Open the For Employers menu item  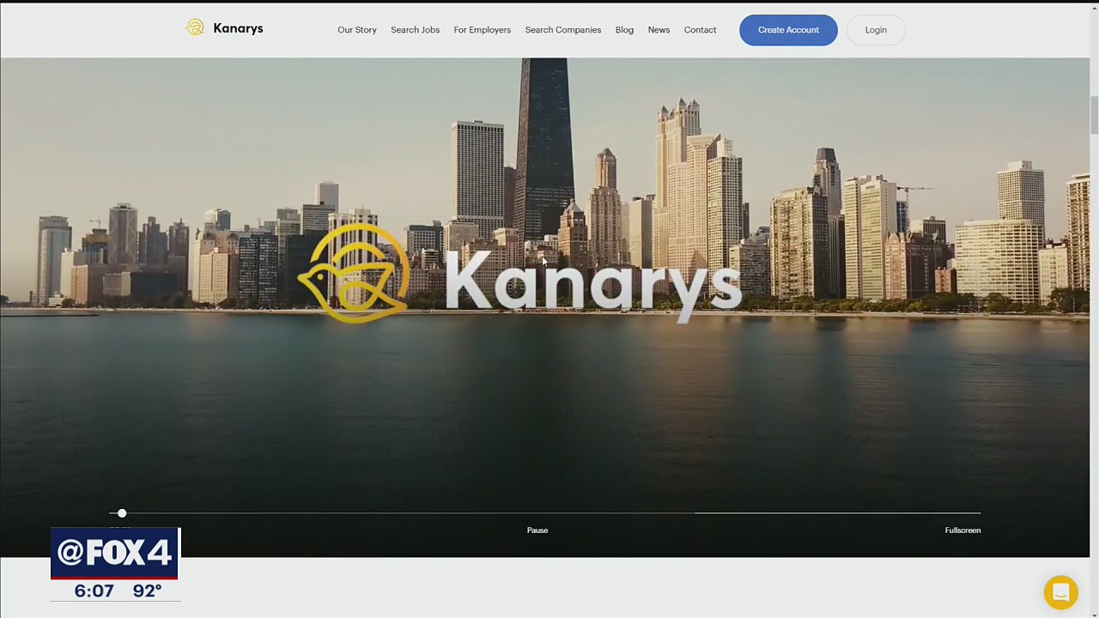coord(482,30)
